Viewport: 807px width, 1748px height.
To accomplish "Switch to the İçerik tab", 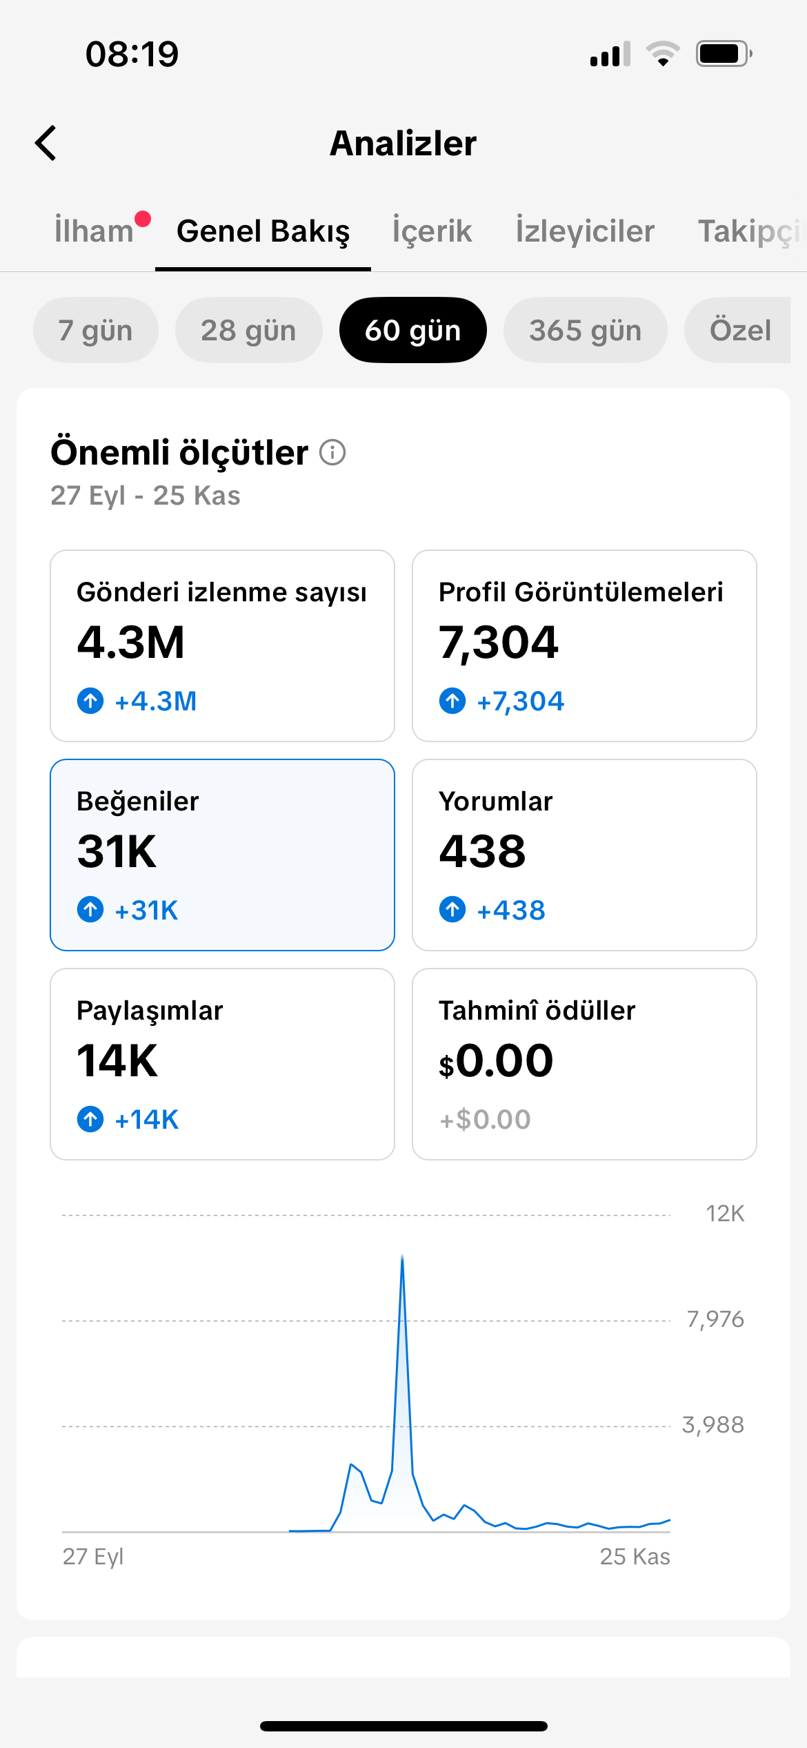I will pyautogui.click(x=432, y=231).
